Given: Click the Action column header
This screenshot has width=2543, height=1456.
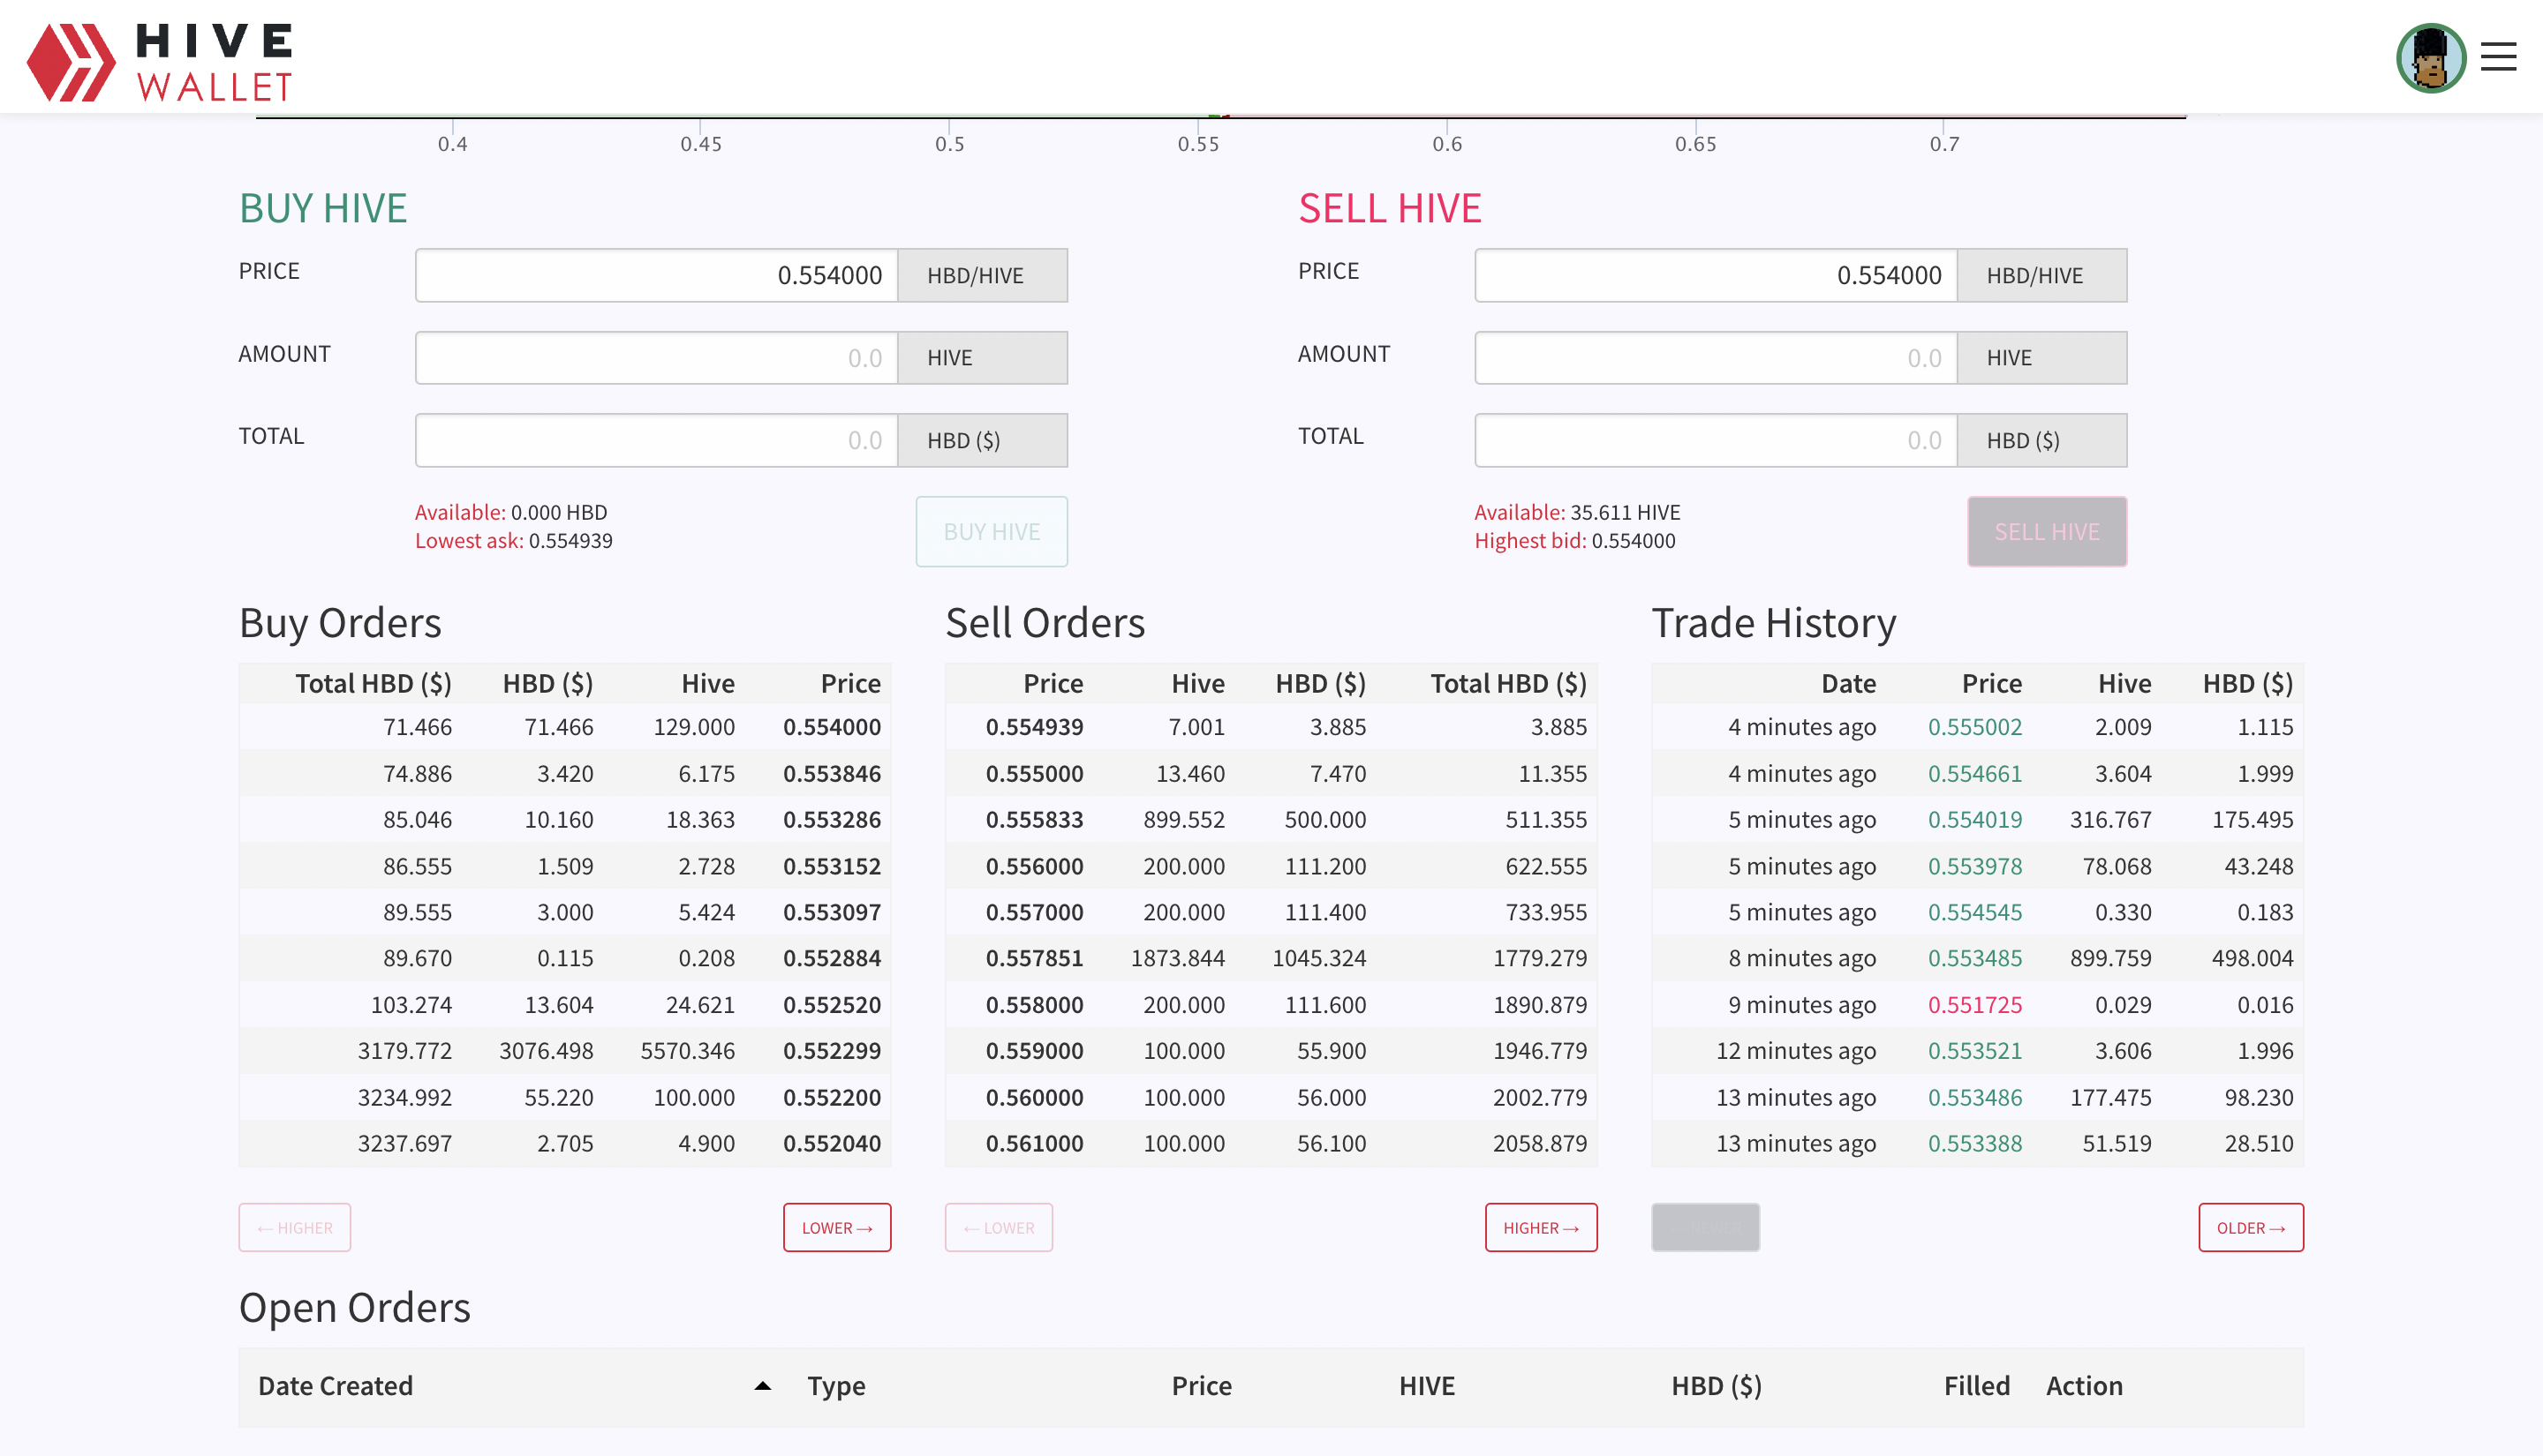Looking at the screenshot, I should (2084, 1386).
